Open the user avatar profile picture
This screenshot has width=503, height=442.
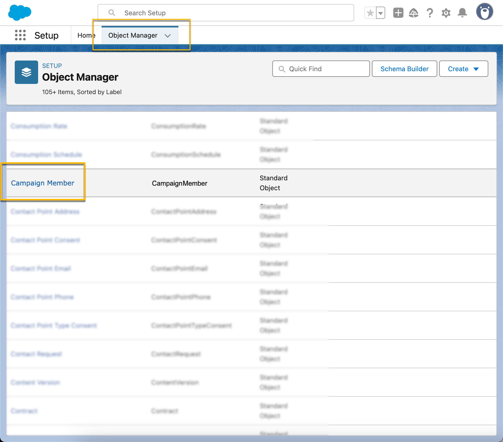click(485, 11)
